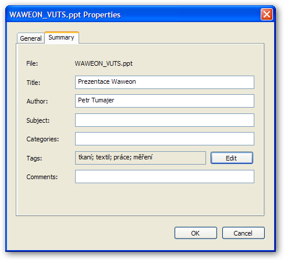Screen dimensions: 284x260
Task: Confirm with the OK button
Action: tap(196, 233)
